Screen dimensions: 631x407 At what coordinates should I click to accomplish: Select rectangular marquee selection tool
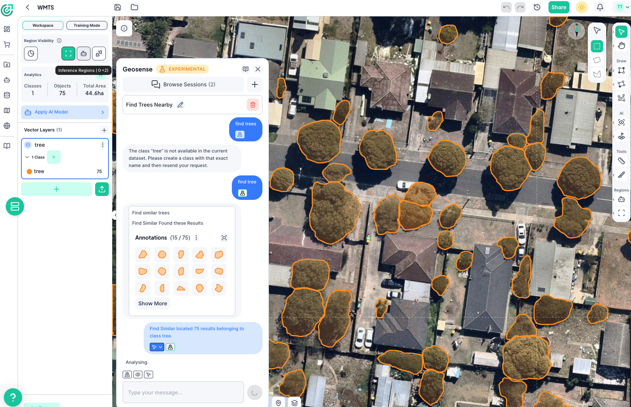point(597,46)
